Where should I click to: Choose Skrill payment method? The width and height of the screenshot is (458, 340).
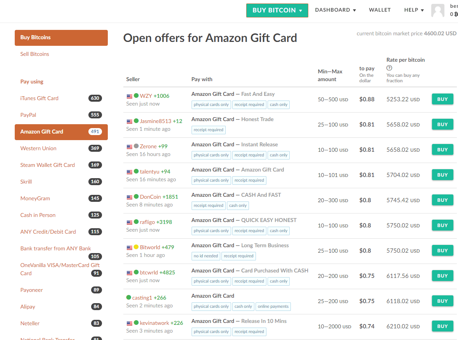26,182
